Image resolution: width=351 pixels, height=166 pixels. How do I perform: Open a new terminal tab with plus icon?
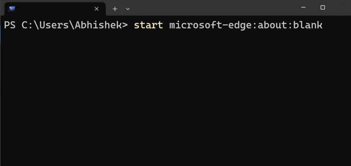point(115,9)
